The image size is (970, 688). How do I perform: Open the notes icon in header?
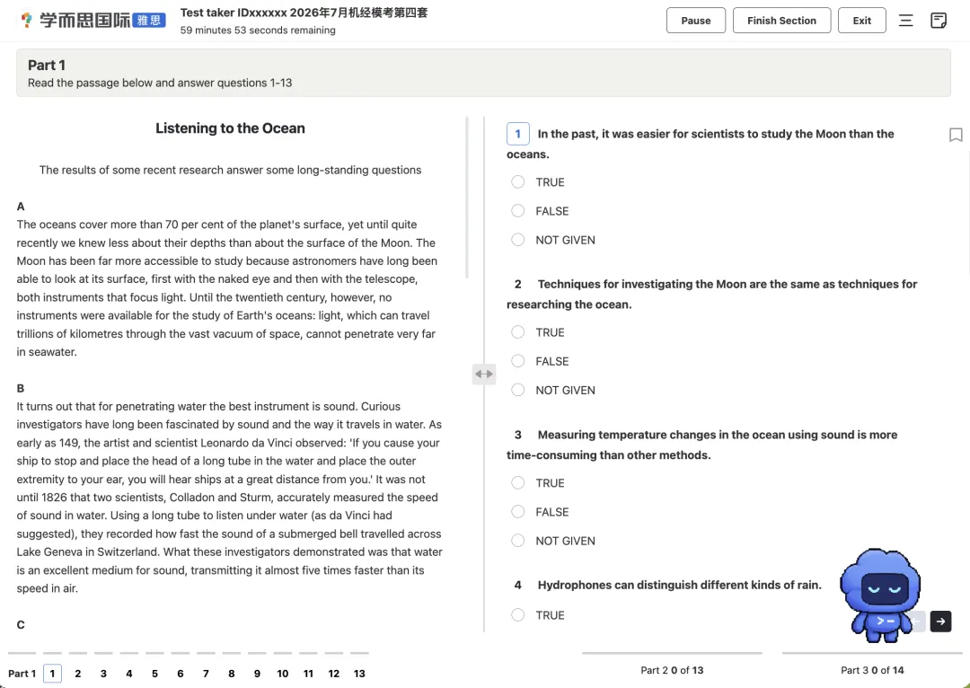click(x=939, y=21)
